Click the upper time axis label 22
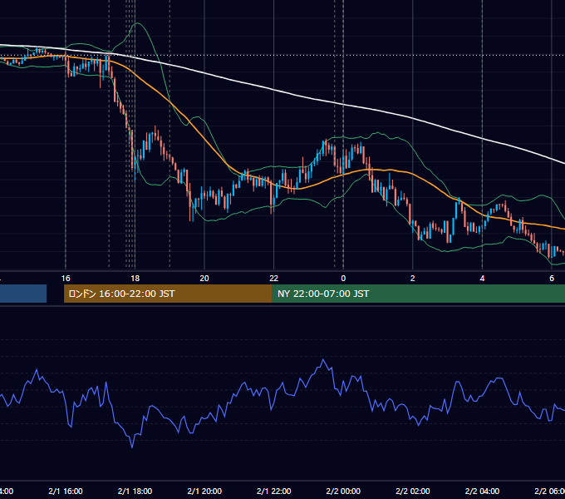 pyautogui.click(x=274, y=279)
